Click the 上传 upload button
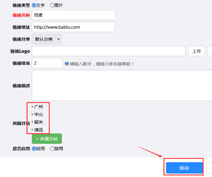The width and height of the screenshot is (212, 177). pos(197,51)
